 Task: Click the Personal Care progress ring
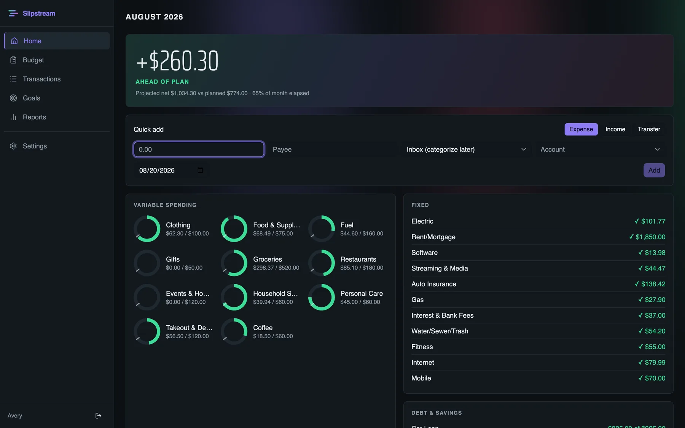click(x=321, y=297)
